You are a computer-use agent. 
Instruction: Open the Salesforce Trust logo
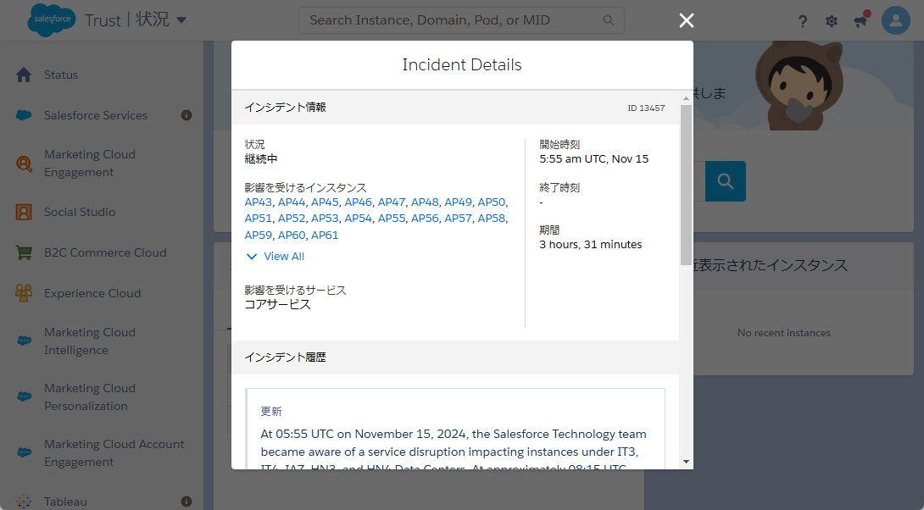[x=51, y=19]
